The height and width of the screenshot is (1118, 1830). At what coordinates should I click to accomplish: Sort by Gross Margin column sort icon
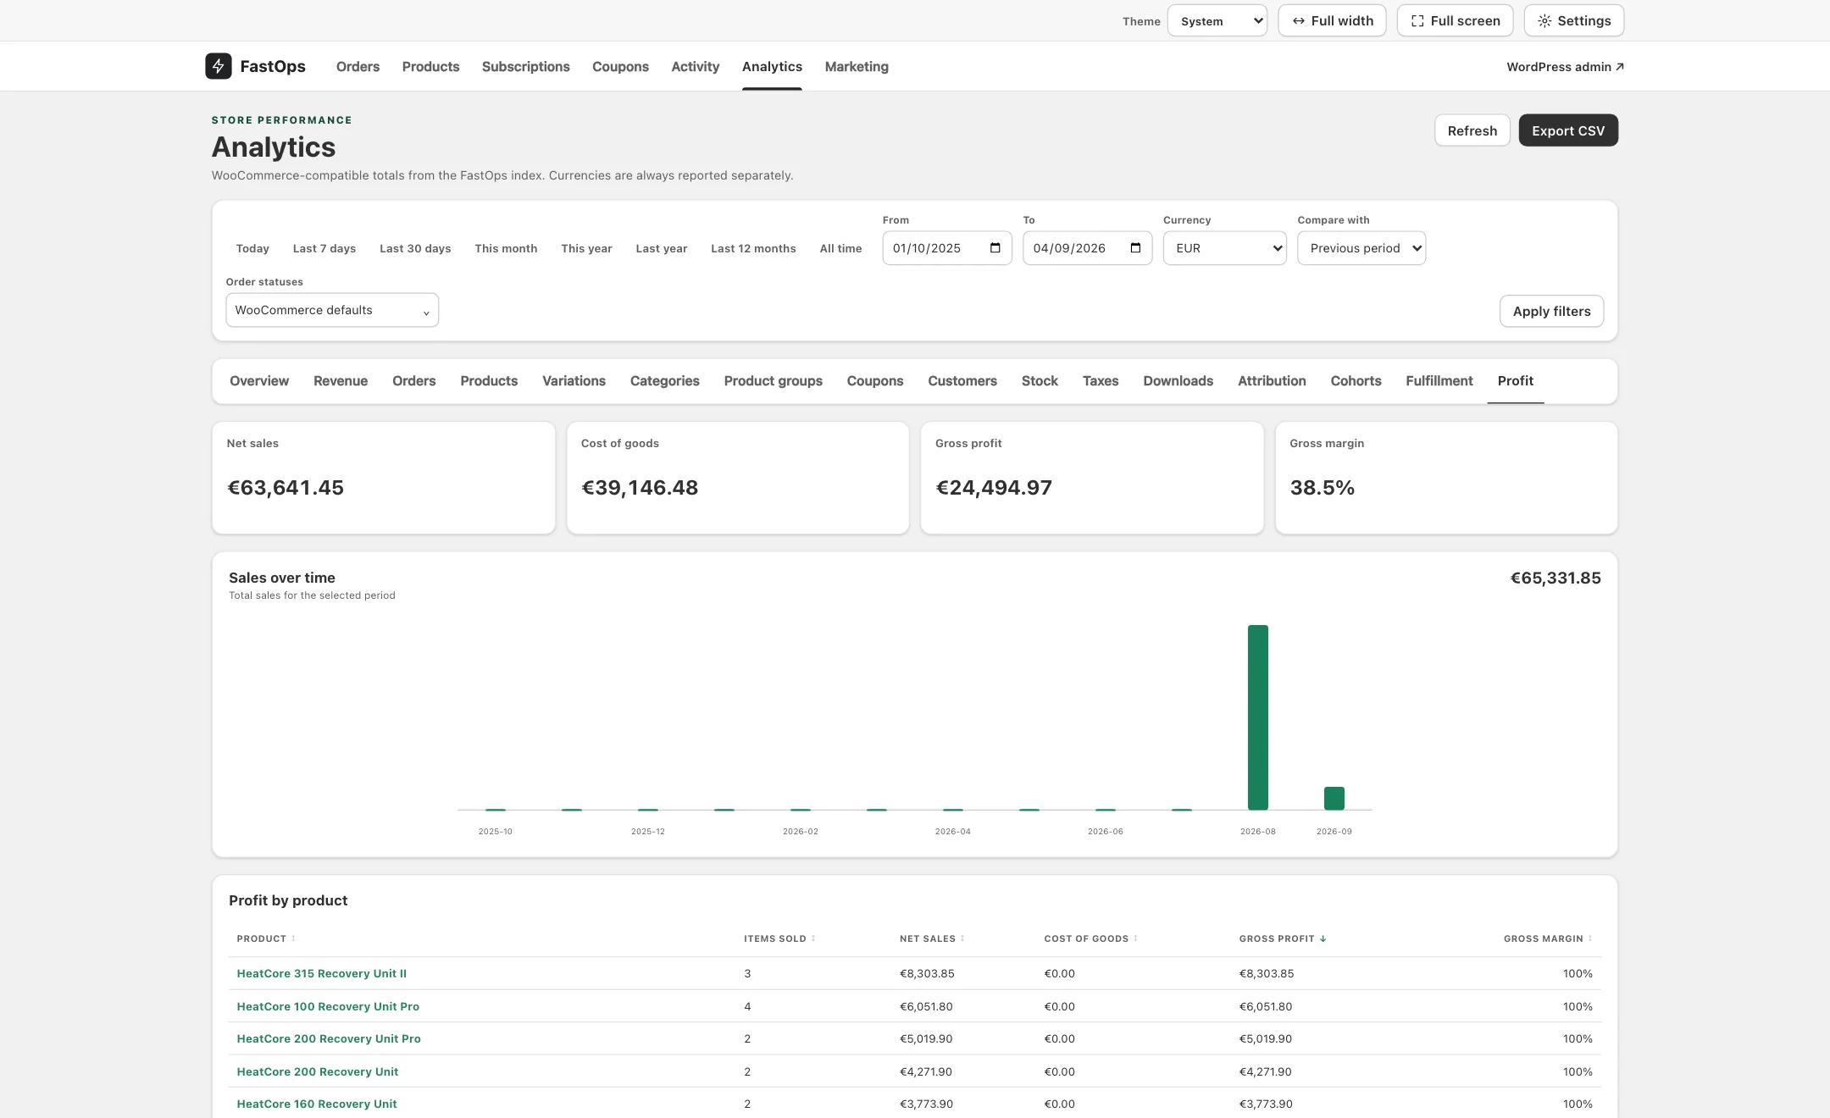(1590, 938)
